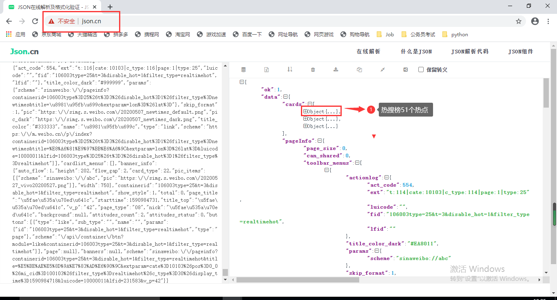The height and width of the screenshot is (300, 557).
Task: Open the JSON组件 nav item
Action: coord(521,51)
